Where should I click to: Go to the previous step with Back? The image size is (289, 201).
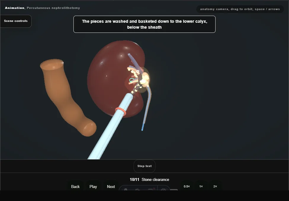pyautogui.click(x=76, y=187)
